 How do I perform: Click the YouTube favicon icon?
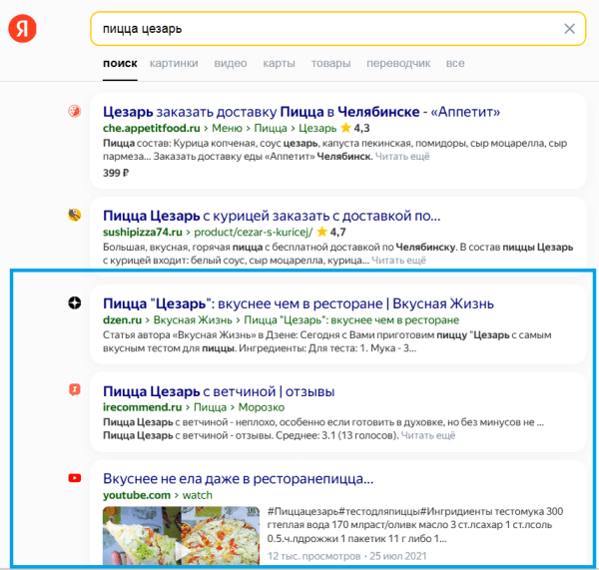[75, 478]
